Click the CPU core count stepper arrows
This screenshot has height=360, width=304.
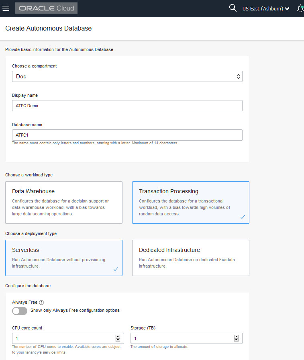coord(118,338)
